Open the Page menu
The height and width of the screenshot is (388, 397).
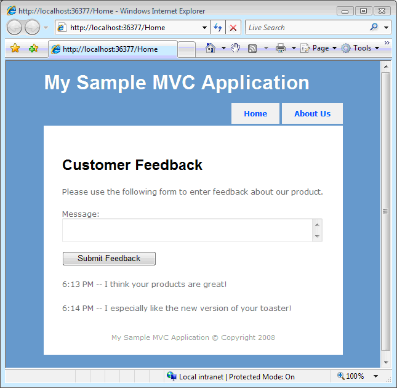[x=319, y=48]
